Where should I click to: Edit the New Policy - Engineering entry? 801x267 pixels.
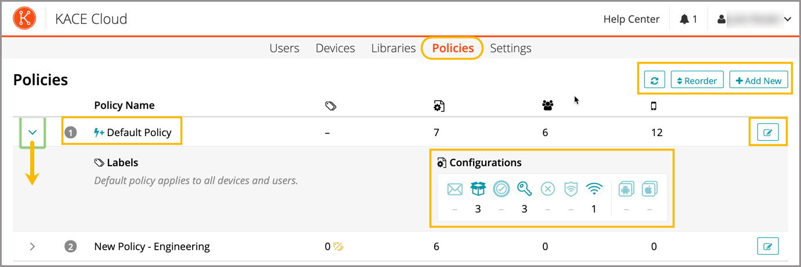tap(767, 247)
